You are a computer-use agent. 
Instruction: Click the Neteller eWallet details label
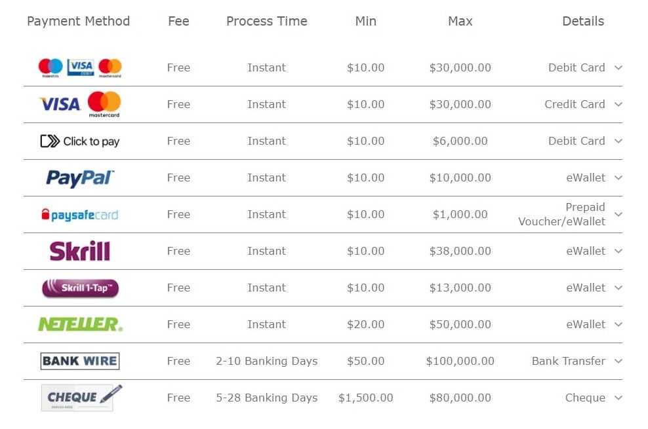586,325
